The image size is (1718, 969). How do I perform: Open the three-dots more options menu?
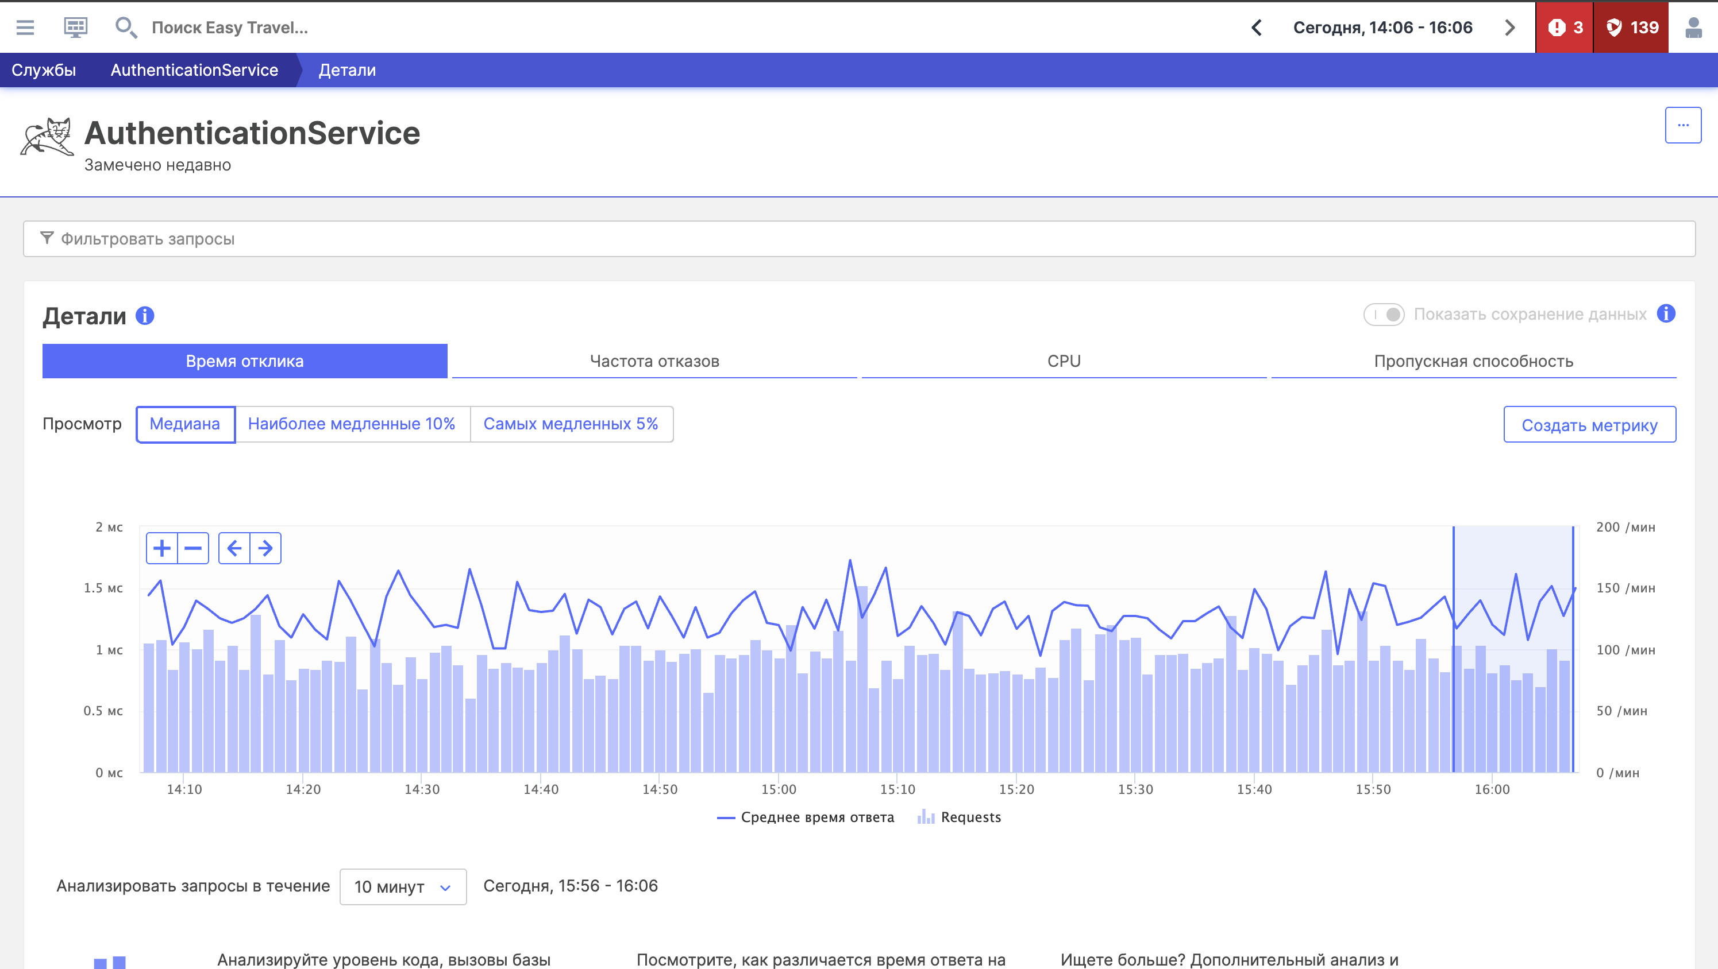(x=1682, y=125)
